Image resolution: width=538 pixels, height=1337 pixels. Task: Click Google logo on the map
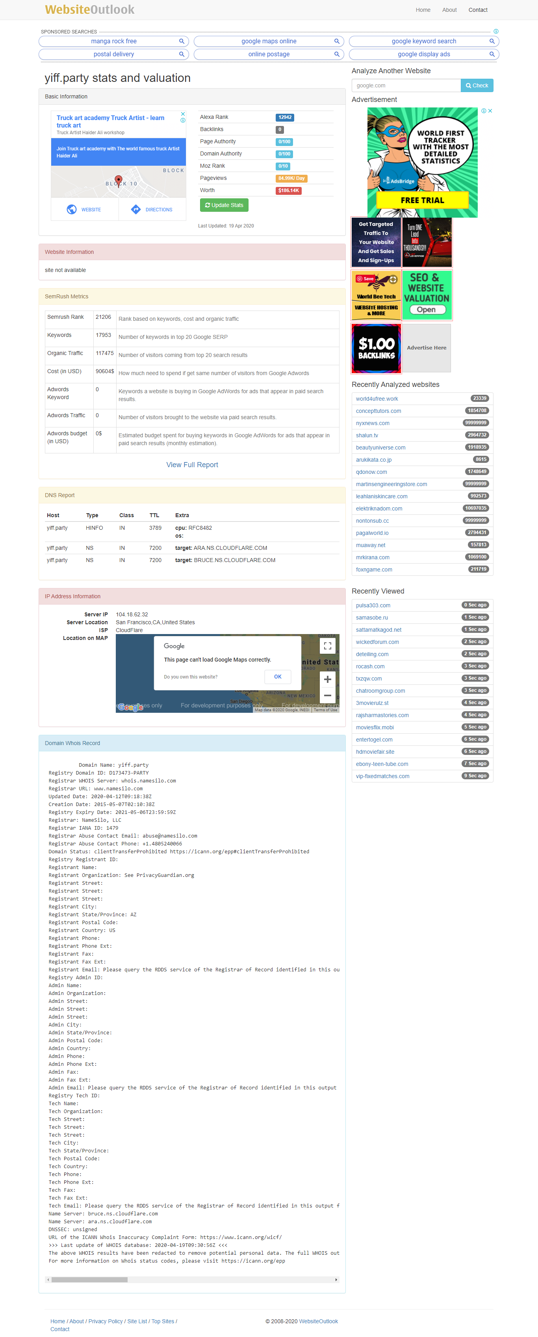point(130,707)
